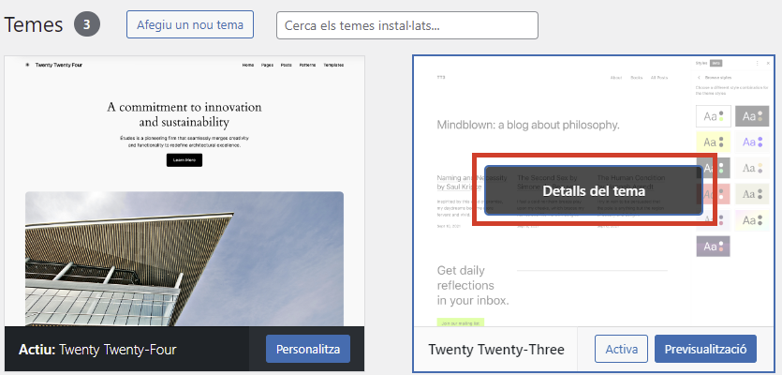The width and height of the screenshot is (782, 375).
Task: Click 'A commitment to innovation and sustainability' heading
Action: [184, 114]
